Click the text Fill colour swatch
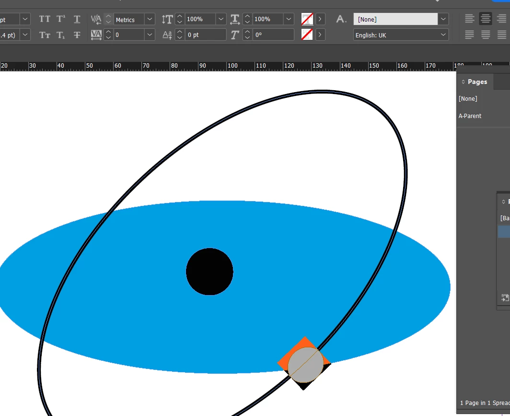The height and width of the screenshot is (416, 510). click(307, 19)
